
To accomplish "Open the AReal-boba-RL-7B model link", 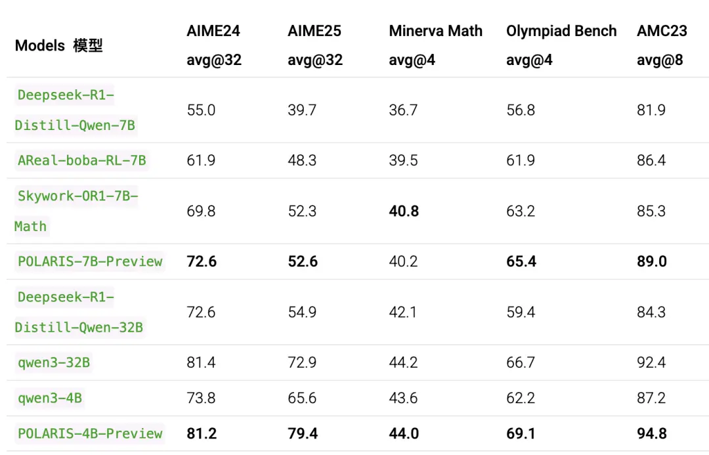I will pyautogui.click(x=81, y=160).
